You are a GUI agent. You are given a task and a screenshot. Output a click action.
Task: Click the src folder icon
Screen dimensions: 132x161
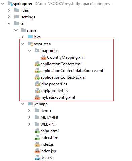[x=17, y=23]
